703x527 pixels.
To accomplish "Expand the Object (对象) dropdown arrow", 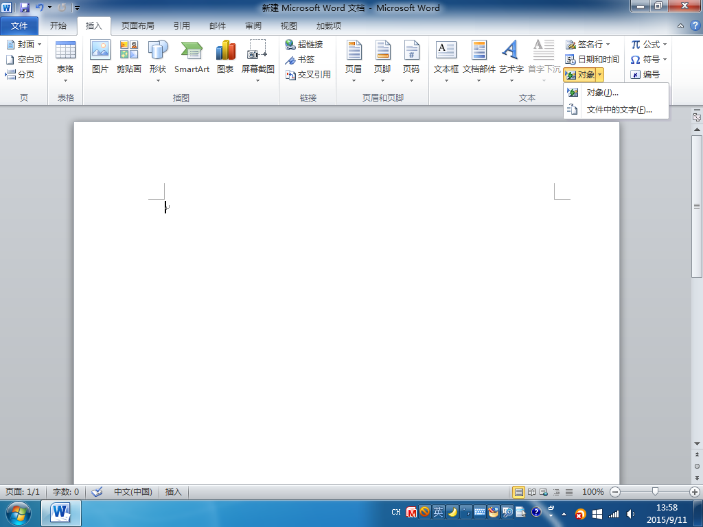I will coord(600,75).
